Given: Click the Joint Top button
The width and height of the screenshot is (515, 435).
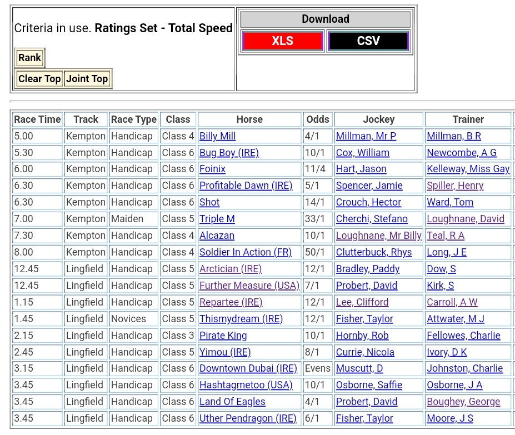Looking at the screenshot, I should pos(87,79).
